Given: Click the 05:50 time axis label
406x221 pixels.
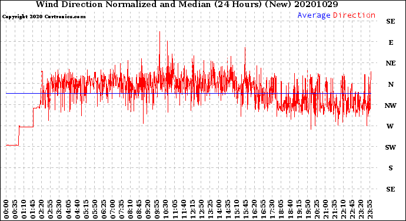Looking at the screenshot, I should pos(95,209).
